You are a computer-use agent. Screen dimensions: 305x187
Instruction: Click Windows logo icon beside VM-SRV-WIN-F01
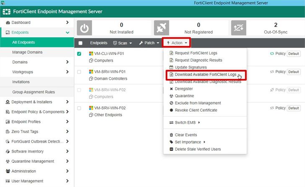tap(91, 72)
